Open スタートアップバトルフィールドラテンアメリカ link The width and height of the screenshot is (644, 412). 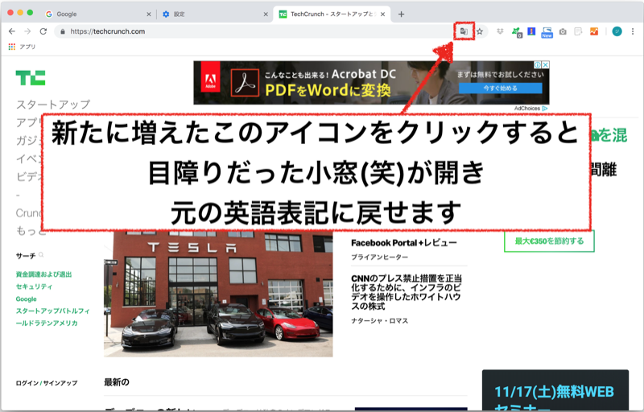click(x=52, y=317)
